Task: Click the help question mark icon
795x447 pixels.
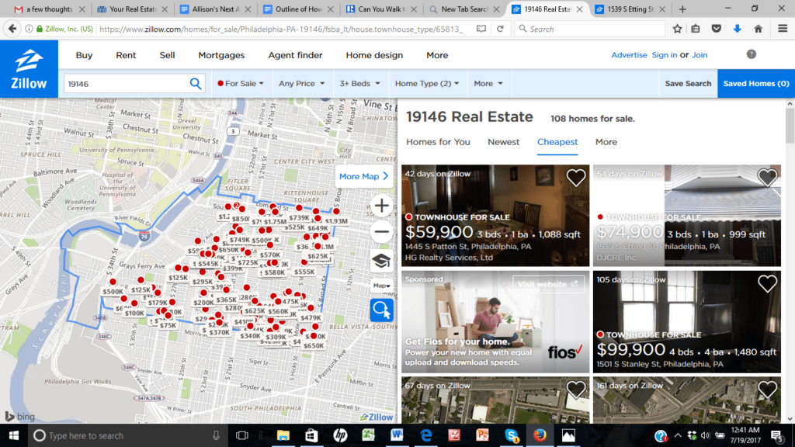Action: tap(752, 54)
